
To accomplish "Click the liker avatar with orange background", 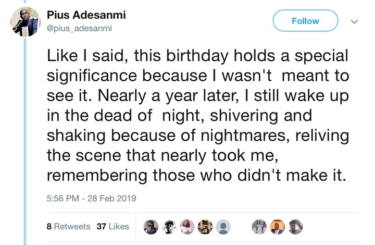I will coord(277,227).
